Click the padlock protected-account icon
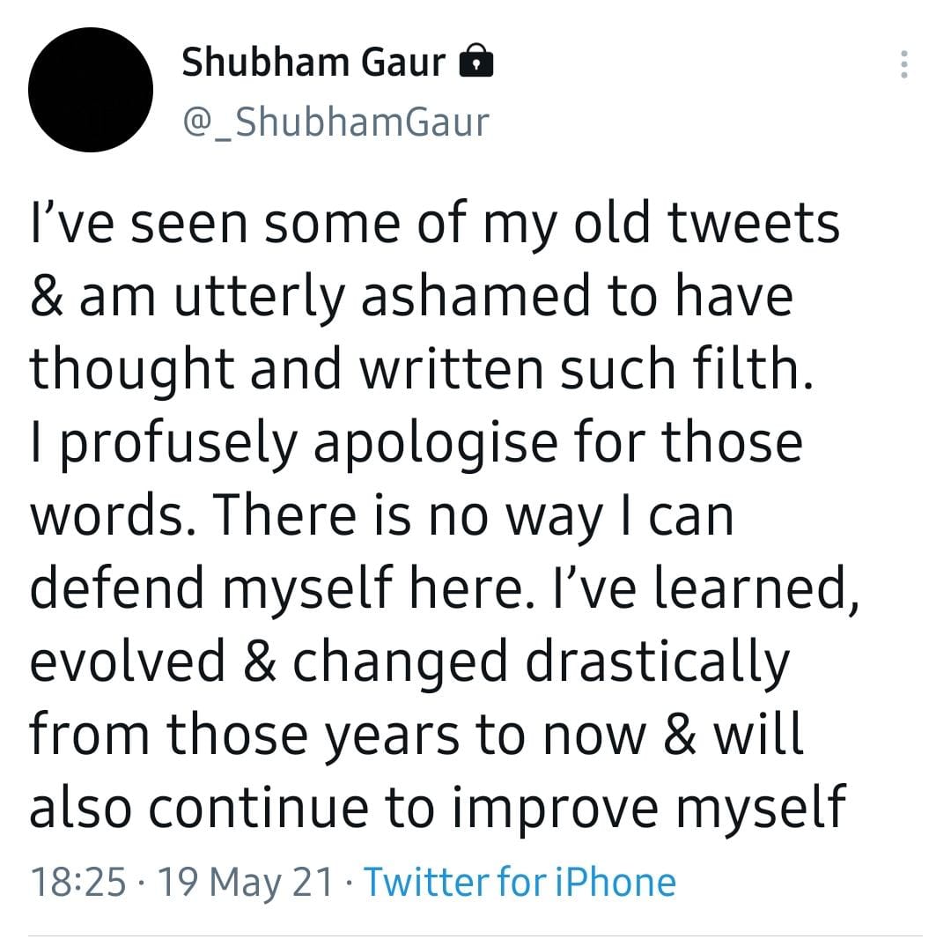The height and width of the screenshot is (939, 951). click(476, 63)
